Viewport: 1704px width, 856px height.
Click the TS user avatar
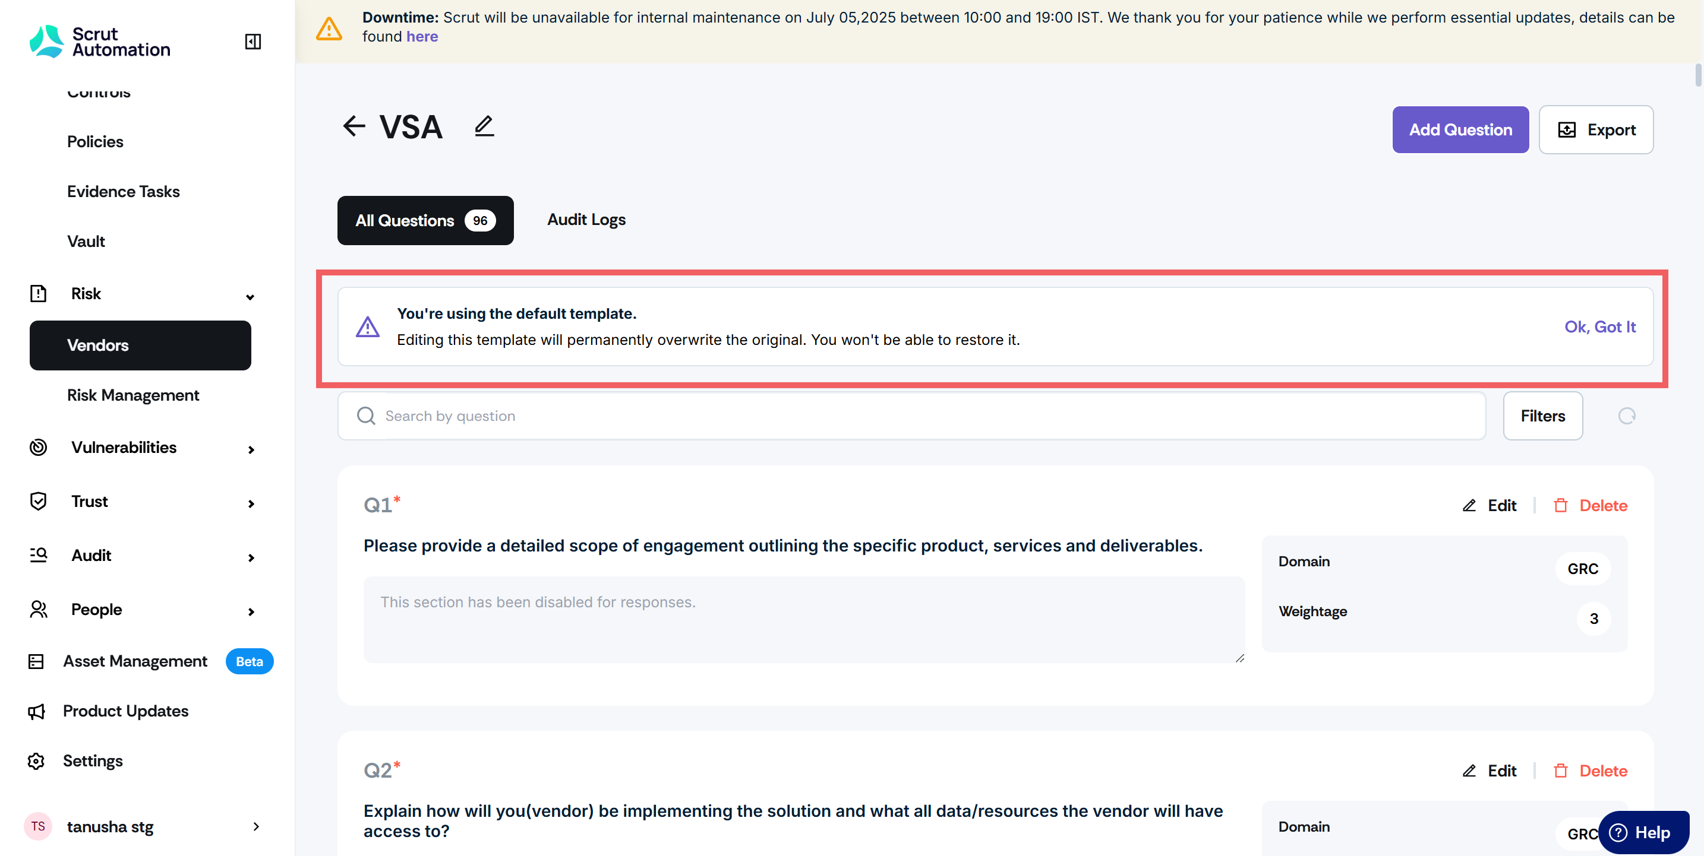[37, 826]
